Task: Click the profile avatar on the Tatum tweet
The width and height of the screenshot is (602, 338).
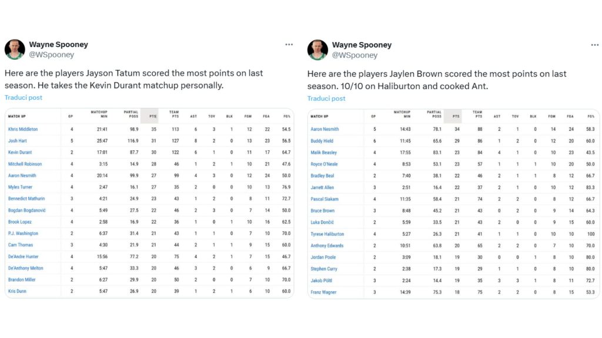Action: 15,49
